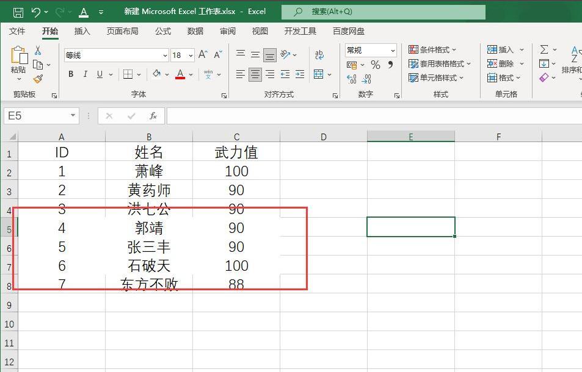Open font color dropdown arrow

tap(191, 74)
